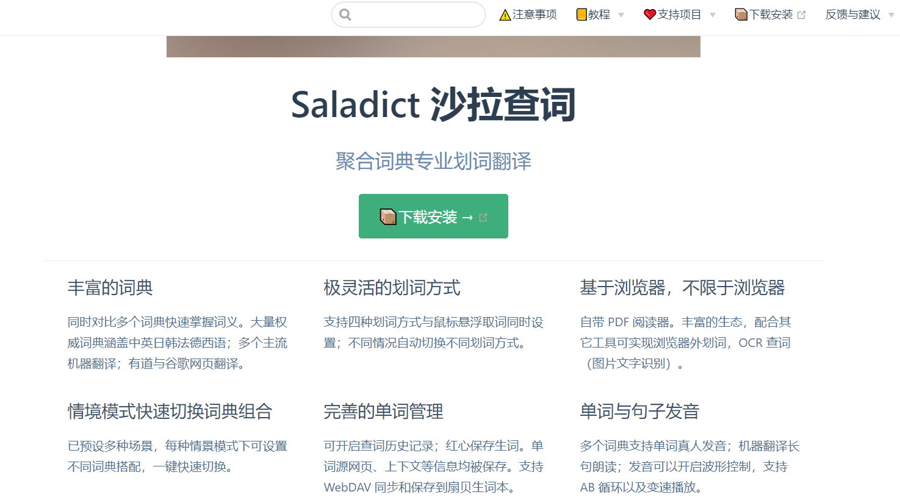Click the 极灵活的划词方式 heading
Viewport: 900px width, 500px height.
(x=392, y=288)
